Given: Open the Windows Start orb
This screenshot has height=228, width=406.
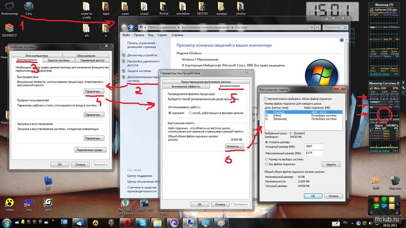Looking at the screenshot, I should tap(7, 223).
